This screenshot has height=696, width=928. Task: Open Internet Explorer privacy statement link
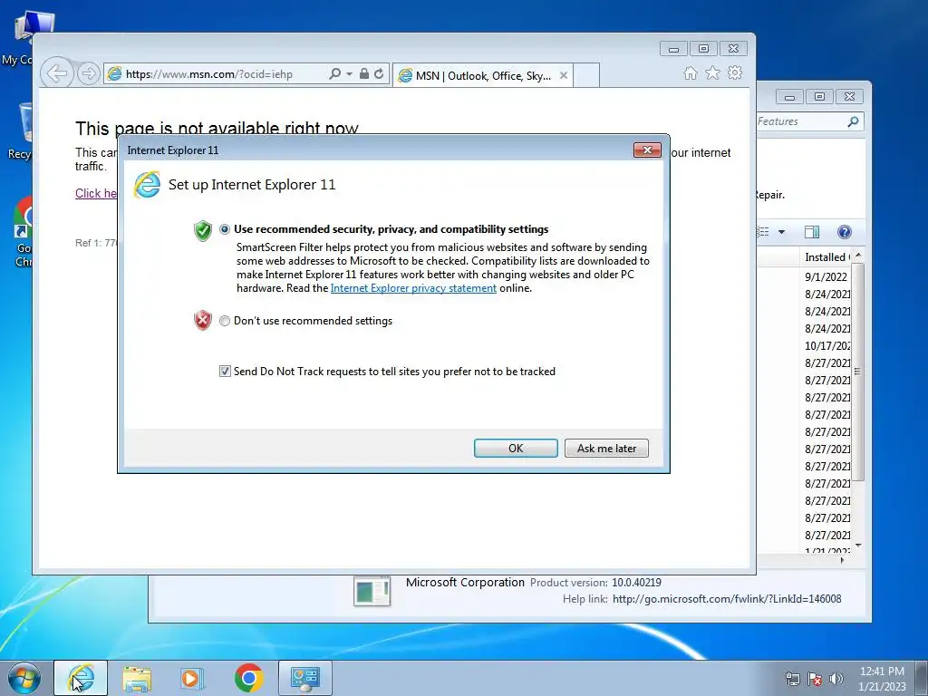pos(413,288)
